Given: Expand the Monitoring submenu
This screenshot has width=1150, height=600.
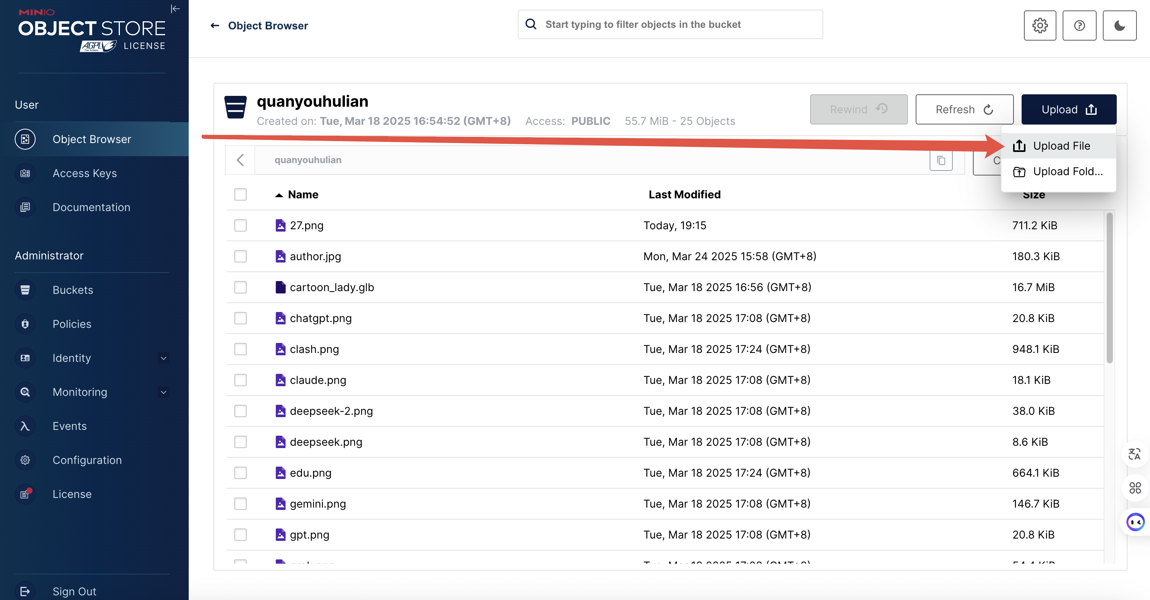Looking at the screenshot, I should point(164,392).
